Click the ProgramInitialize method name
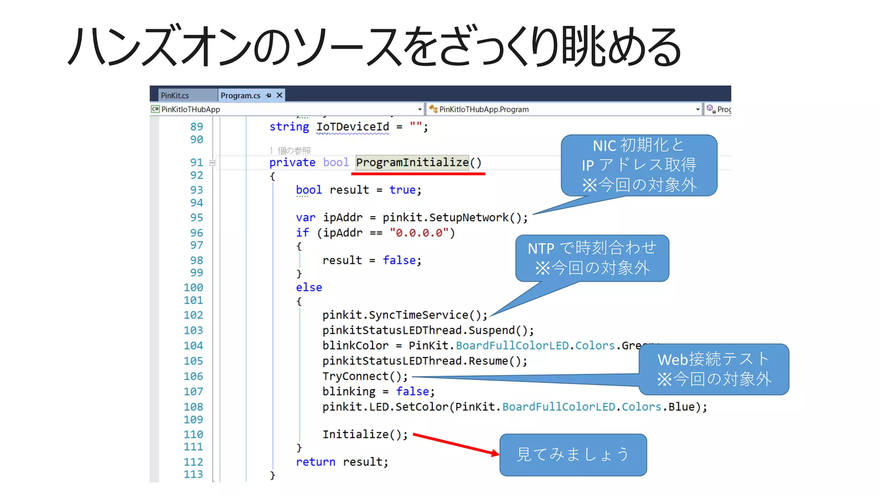The width and height of the screenshot is (881, 495). click(x=412, y=162)
